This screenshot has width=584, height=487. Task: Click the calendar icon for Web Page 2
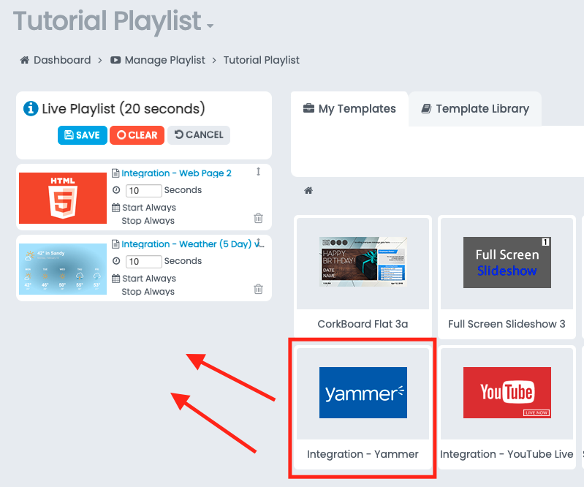click(115, 208)
